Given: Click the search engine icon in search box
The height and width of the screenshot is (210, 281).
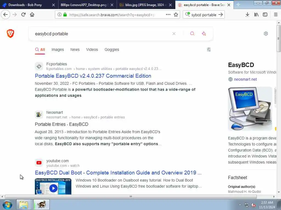Looking at the screenshot, I should tap(187, 14).
